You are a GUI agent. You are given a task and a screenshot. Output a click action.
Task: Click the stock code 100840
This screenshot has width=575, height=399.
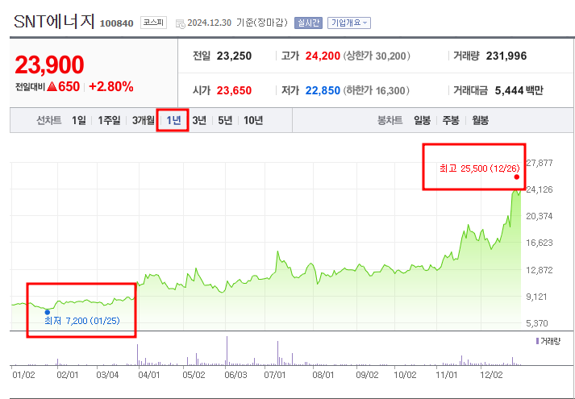tap(117, 24)
